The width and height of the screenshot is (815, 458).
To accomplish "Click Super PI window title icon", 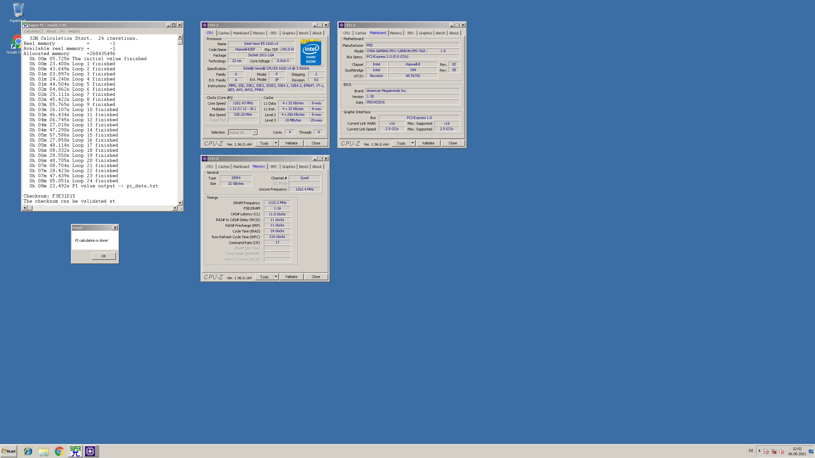I will click(25, 25).
